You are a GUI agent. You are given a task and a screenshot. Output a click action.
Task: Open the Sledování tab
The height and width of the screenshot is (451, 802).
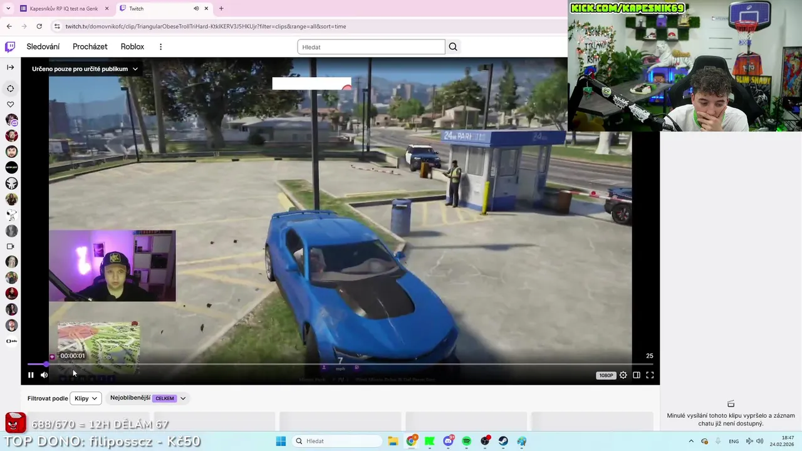click(x=43, y=47)
